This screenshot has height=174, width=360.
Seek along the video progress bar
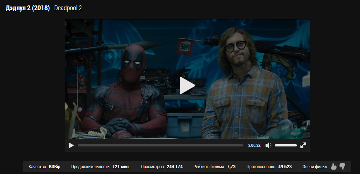(x=161, y=145)
